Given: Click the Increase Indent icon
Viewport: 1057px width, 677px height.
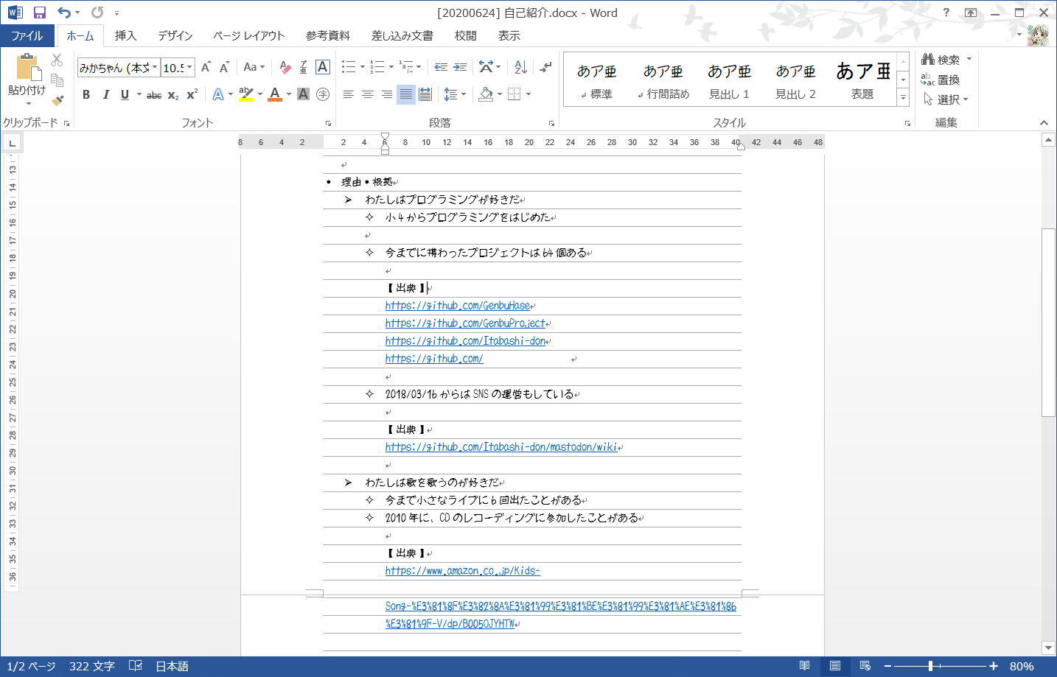Looking at the screenshot, I should pyautogui.click(x=460, y=67).
